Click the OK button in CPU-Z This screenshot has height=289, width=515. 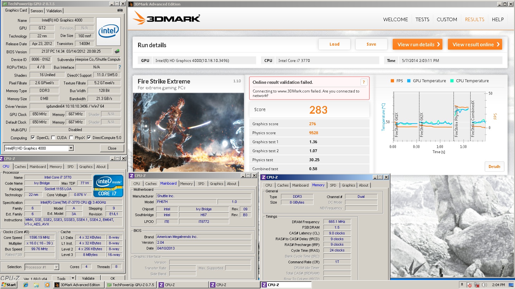coord(113,278)
